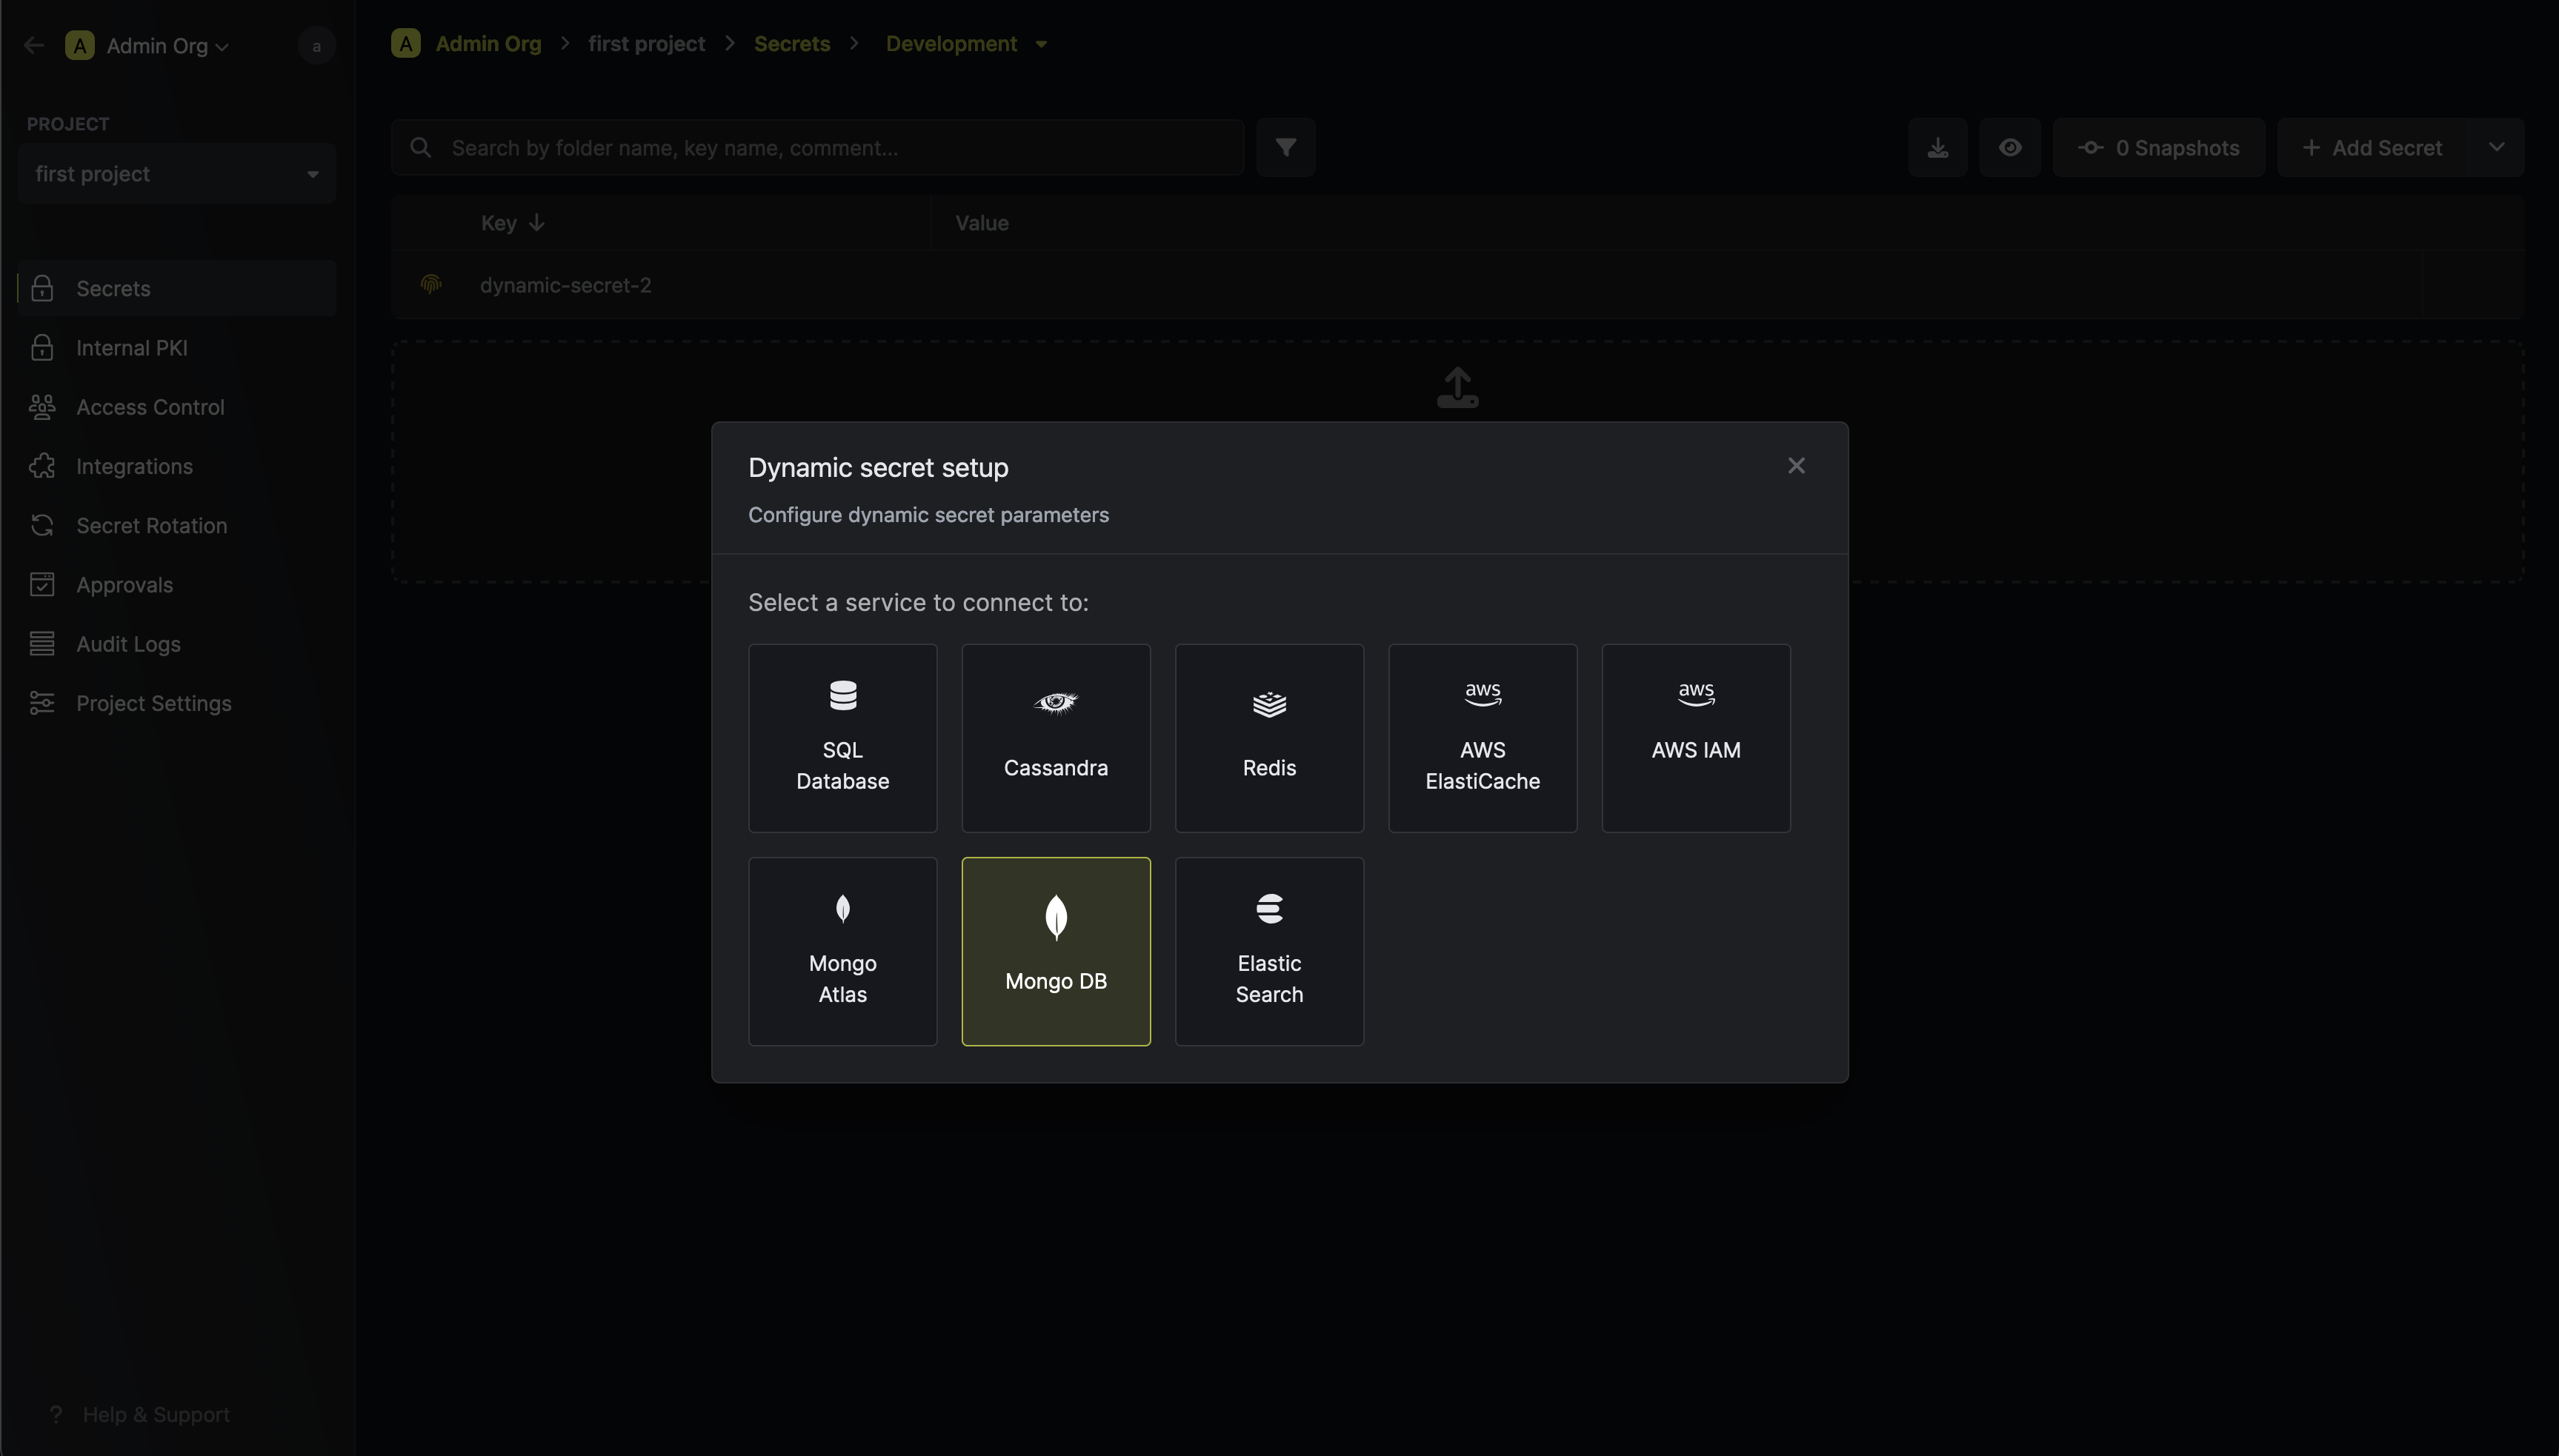Click the Admin Org breadcrumb avatar icon
Screen dimensions: 2559x1456
point(405,44)
